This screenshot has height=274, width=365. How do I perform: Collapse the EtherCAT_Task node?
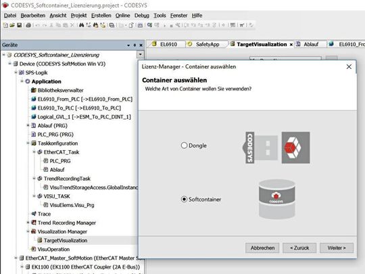(x=34, y=152)
